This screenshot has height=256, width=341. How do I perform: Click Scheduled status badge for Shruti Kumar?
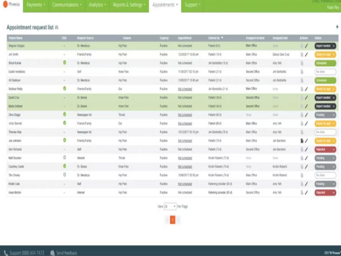(x=325, y=63)
